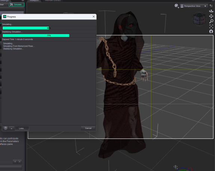This screenshot has width=215, height=171.
Task: Open the draw style sphere menu
Action: point(176,6)
